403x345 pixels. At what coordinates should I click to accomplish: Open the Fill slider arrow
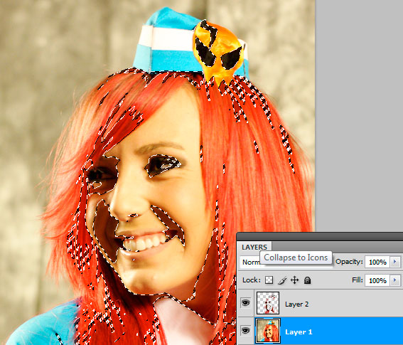pyautogui.click(x=395, y=280)
